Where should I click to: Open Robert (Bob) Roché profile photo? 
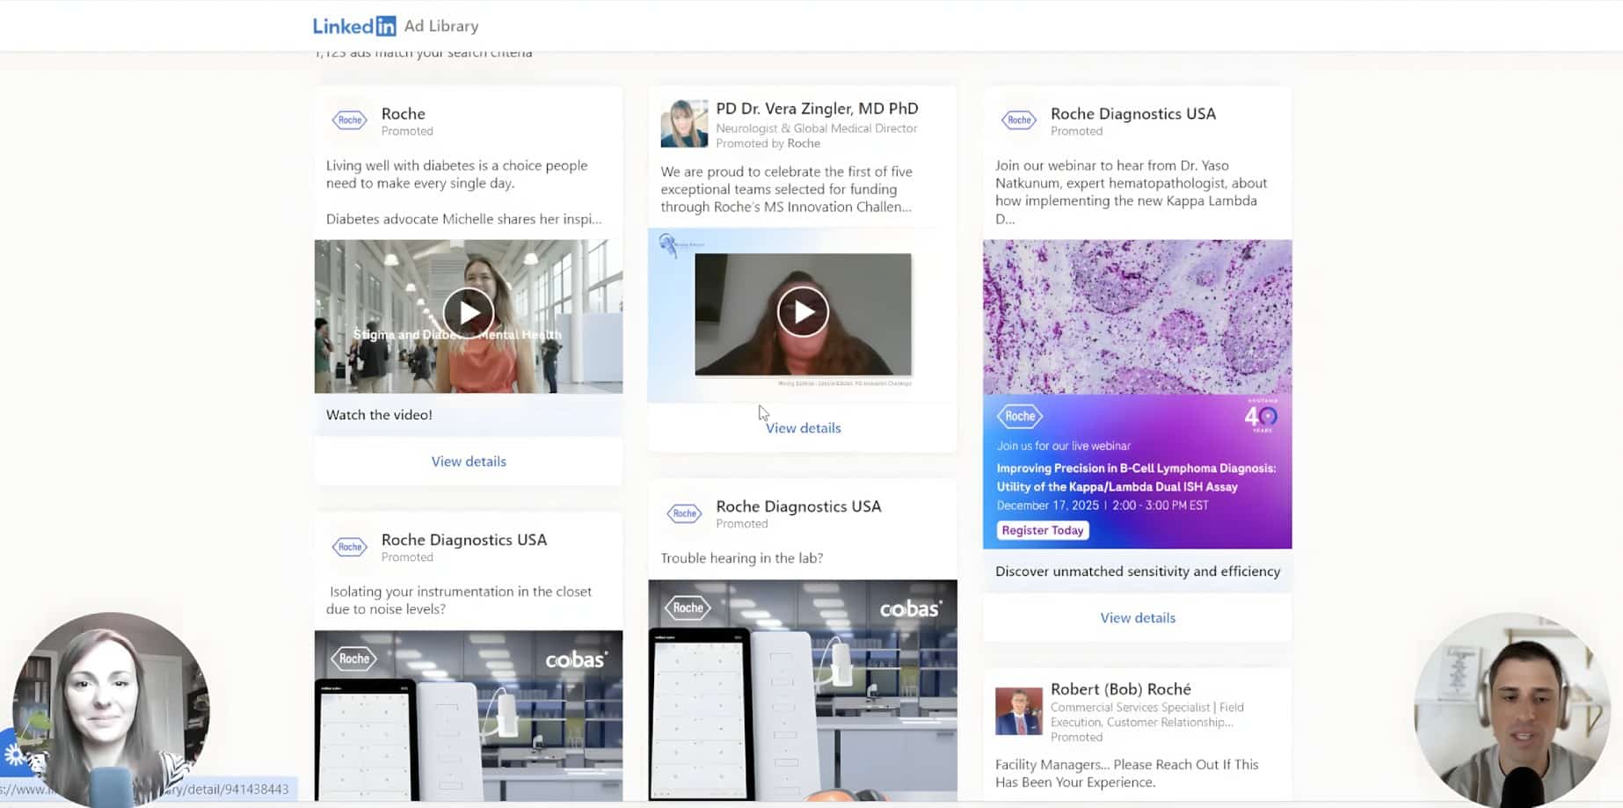pos(1018,711)
